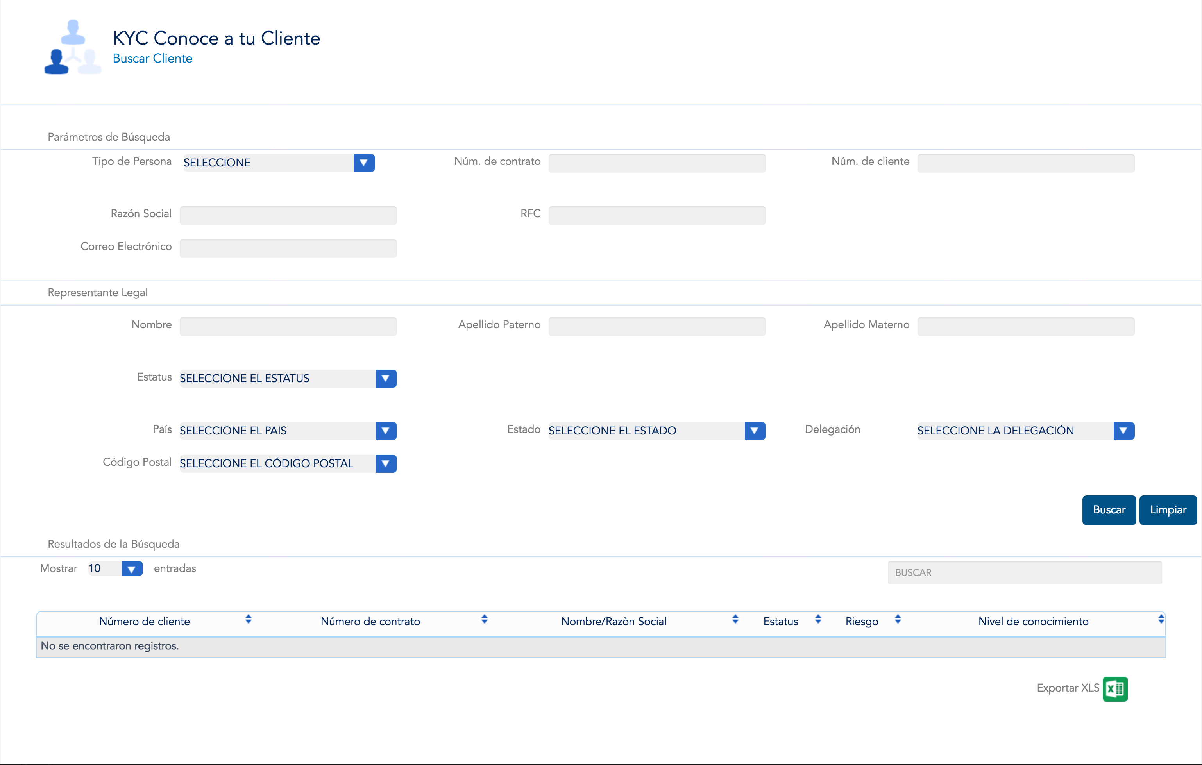Image resolution: width=1202 pixels, height=765 pixels.
Task: Click the 'Parámetros de Búsqueda' section heading
Action: 109,137
